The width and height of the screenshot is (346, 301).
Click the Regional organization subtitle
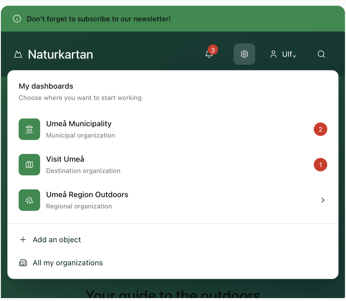[x=79, y=206]
